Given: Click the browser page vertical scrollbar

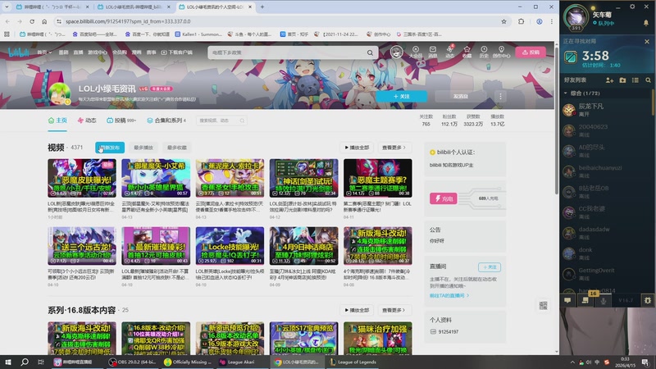Looking at the screenshot, I should pyautogui.click(x=557, y=121).
